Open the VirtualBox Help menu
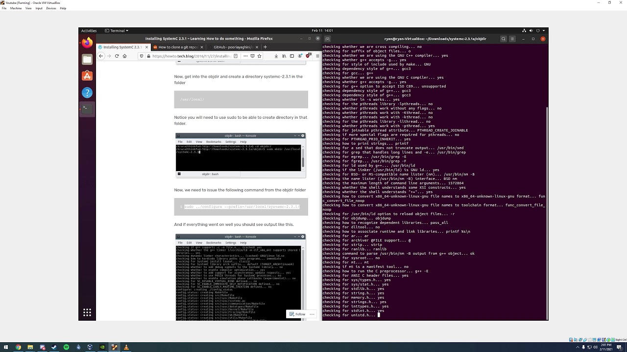Viewport: 627px width, 352px height. click(x=63, y=8)
